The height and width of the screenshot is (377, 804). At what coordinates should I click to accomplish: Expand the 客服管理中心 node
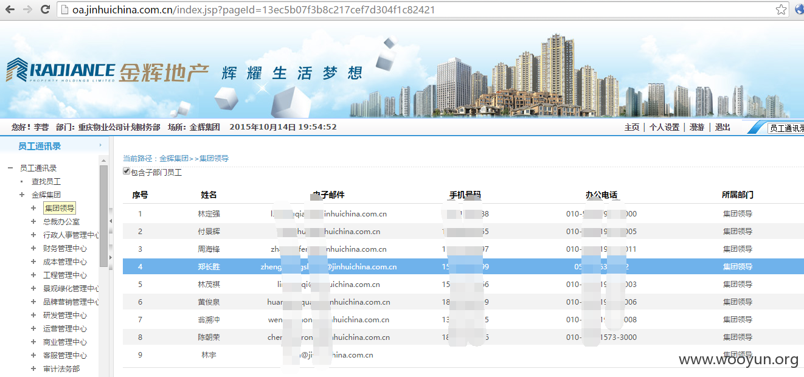click(33, 355)
